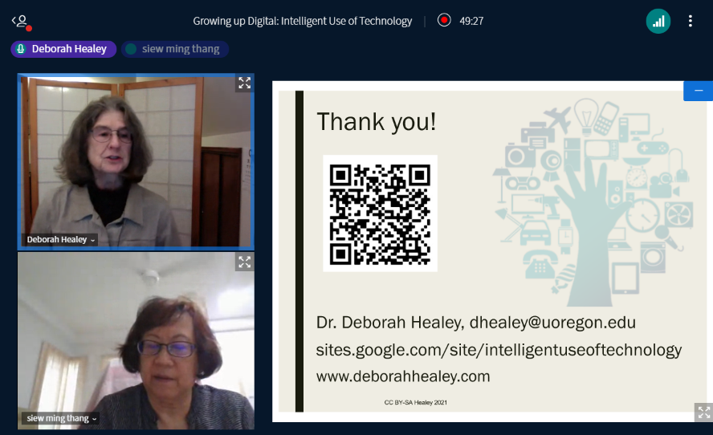713x435 pixels.
Task: Select Deborah Healey talking indicator pill
Action: [x=63, y=49]
